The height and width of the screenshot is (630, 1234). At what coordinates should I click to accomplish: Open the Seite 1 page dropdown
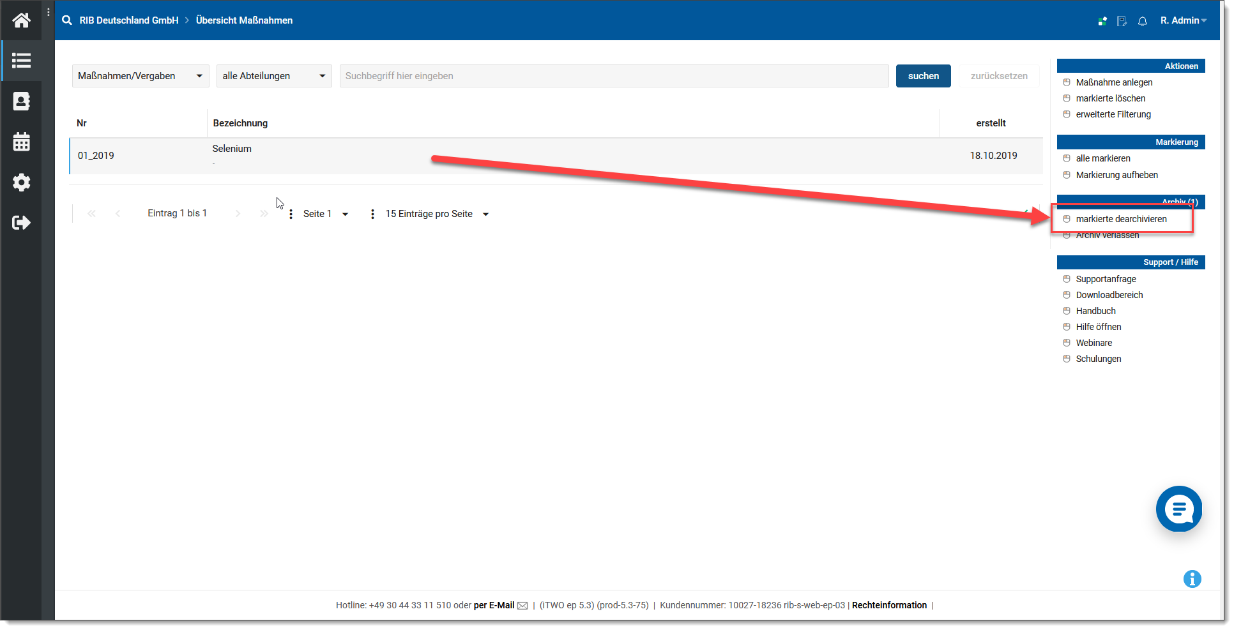(326, 214)
